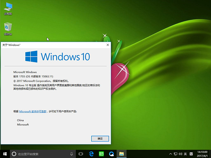Activate the microphone in the search box
Screen dimensions: 211x158
pos(72,154)
